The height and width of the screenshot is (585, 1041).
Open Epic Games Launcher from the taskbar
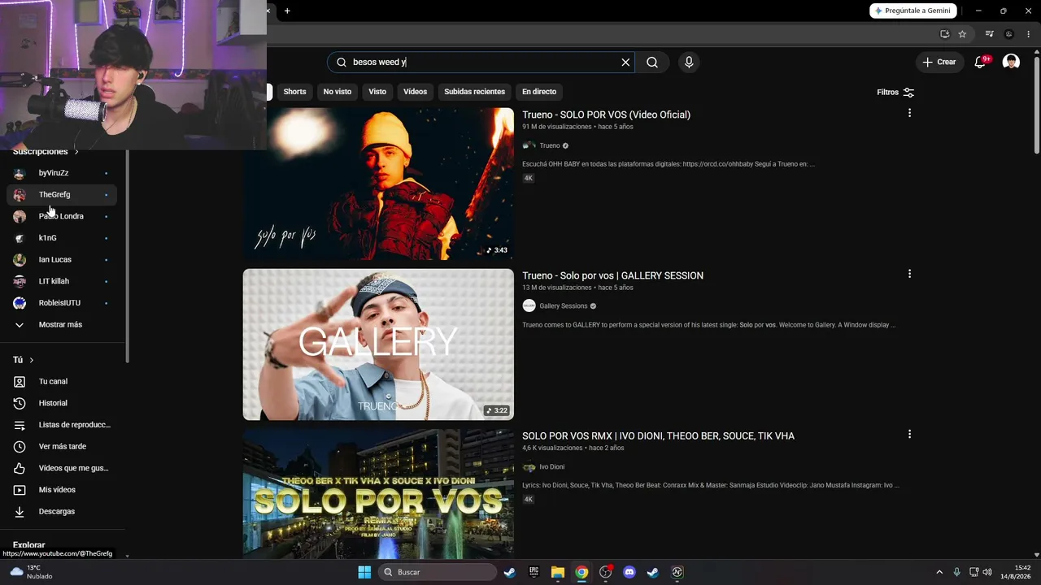coord(534,572)
